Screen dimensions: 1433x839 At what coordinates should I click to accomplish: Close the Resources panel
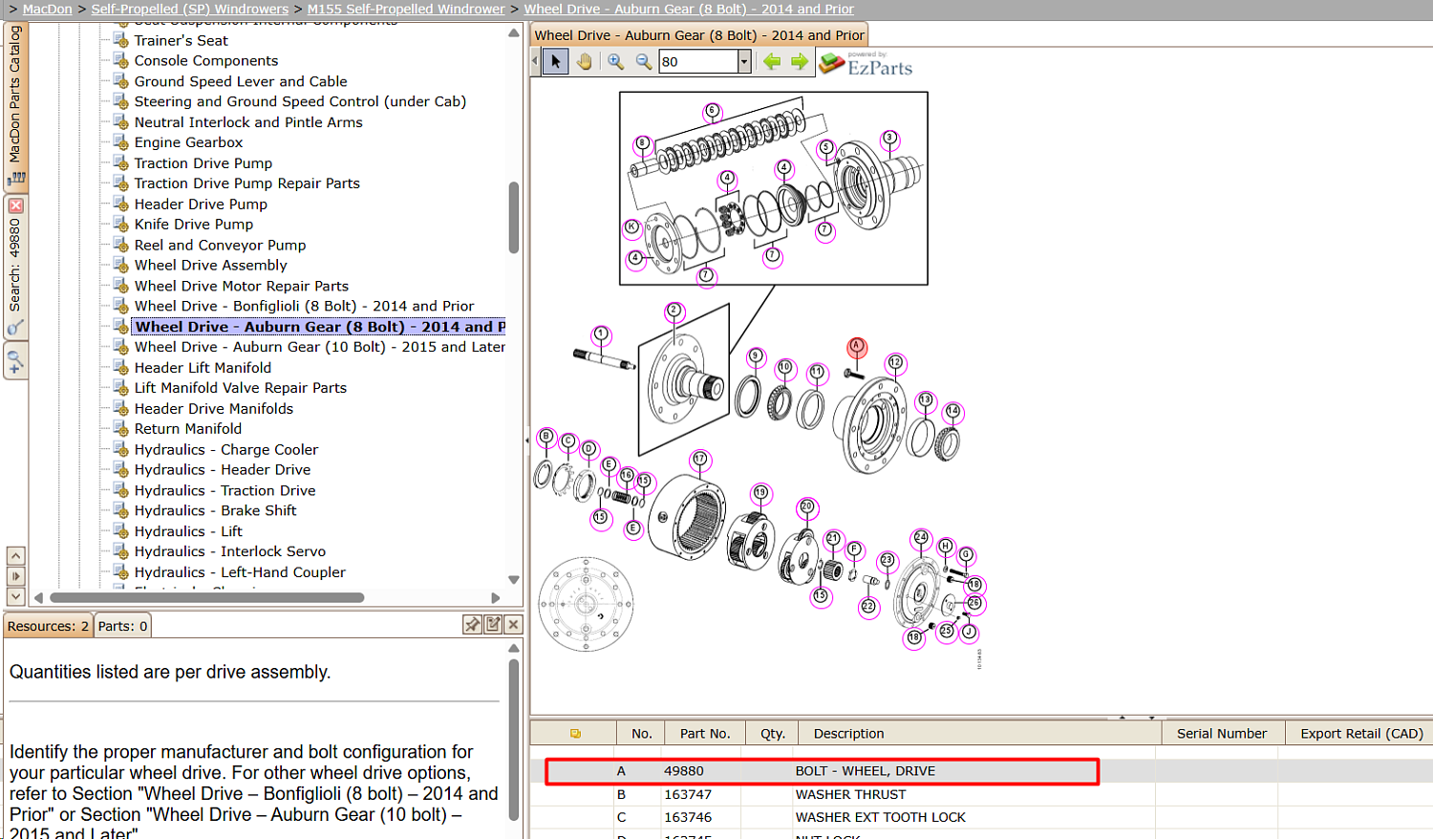pyautogui.click(x=513, y=625)
